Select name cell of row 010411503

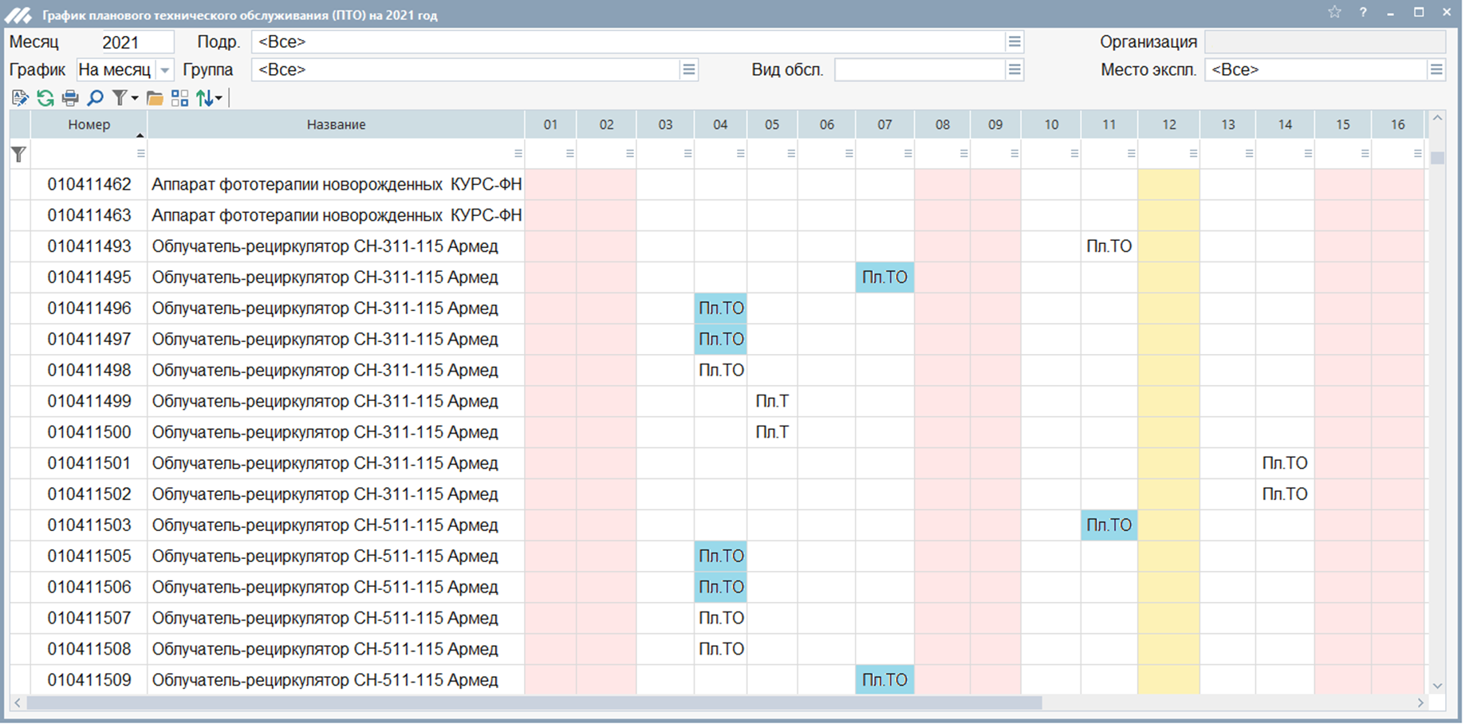(x=336, y=525)
